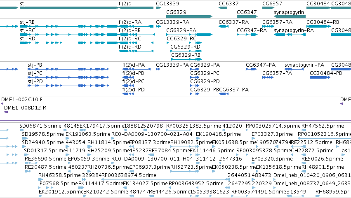The image size is (351, 198).
Task: Select the DME1-008D12.R feature label
Action: pos(25,108)
